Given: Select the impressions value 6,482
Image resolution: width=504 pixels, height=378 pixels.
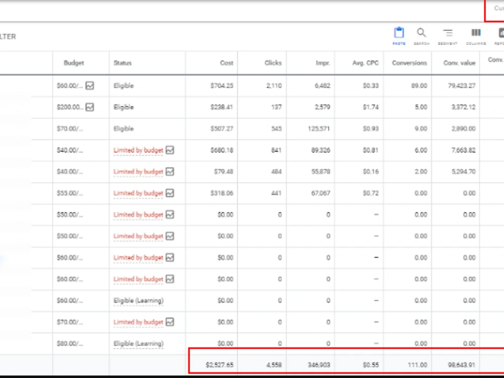Looking at the screenshot, I should [323, 86].
